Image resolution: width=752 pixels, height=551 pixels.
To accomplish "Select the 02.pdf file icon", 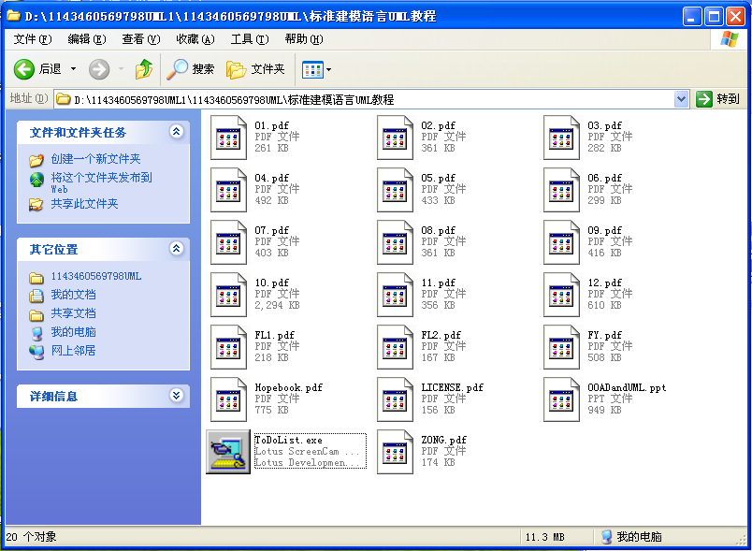I will point(395,138).
